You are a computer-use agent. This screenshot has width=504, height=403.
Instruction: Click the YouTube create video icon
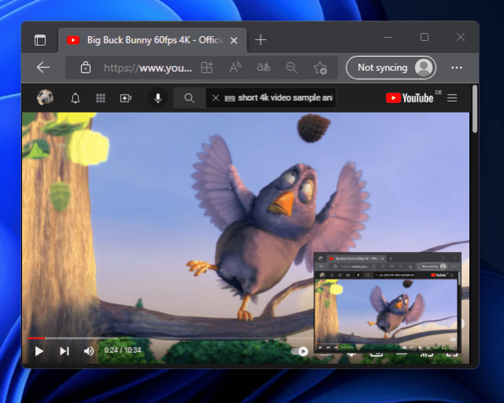click(126, 98)
